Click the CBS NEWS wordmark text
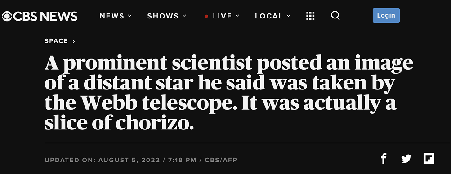 [x=45, y=16]
